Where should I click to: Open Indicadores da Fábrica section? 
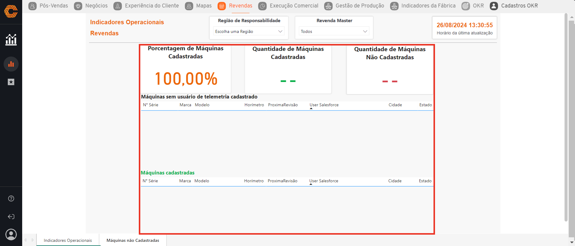tap(428, 6)
